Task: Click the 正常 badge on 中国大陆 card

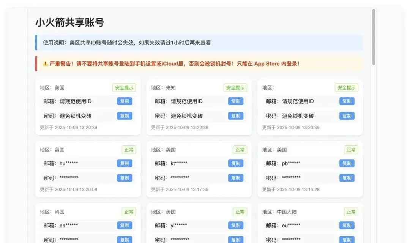Action: click(x=351, y=211)
